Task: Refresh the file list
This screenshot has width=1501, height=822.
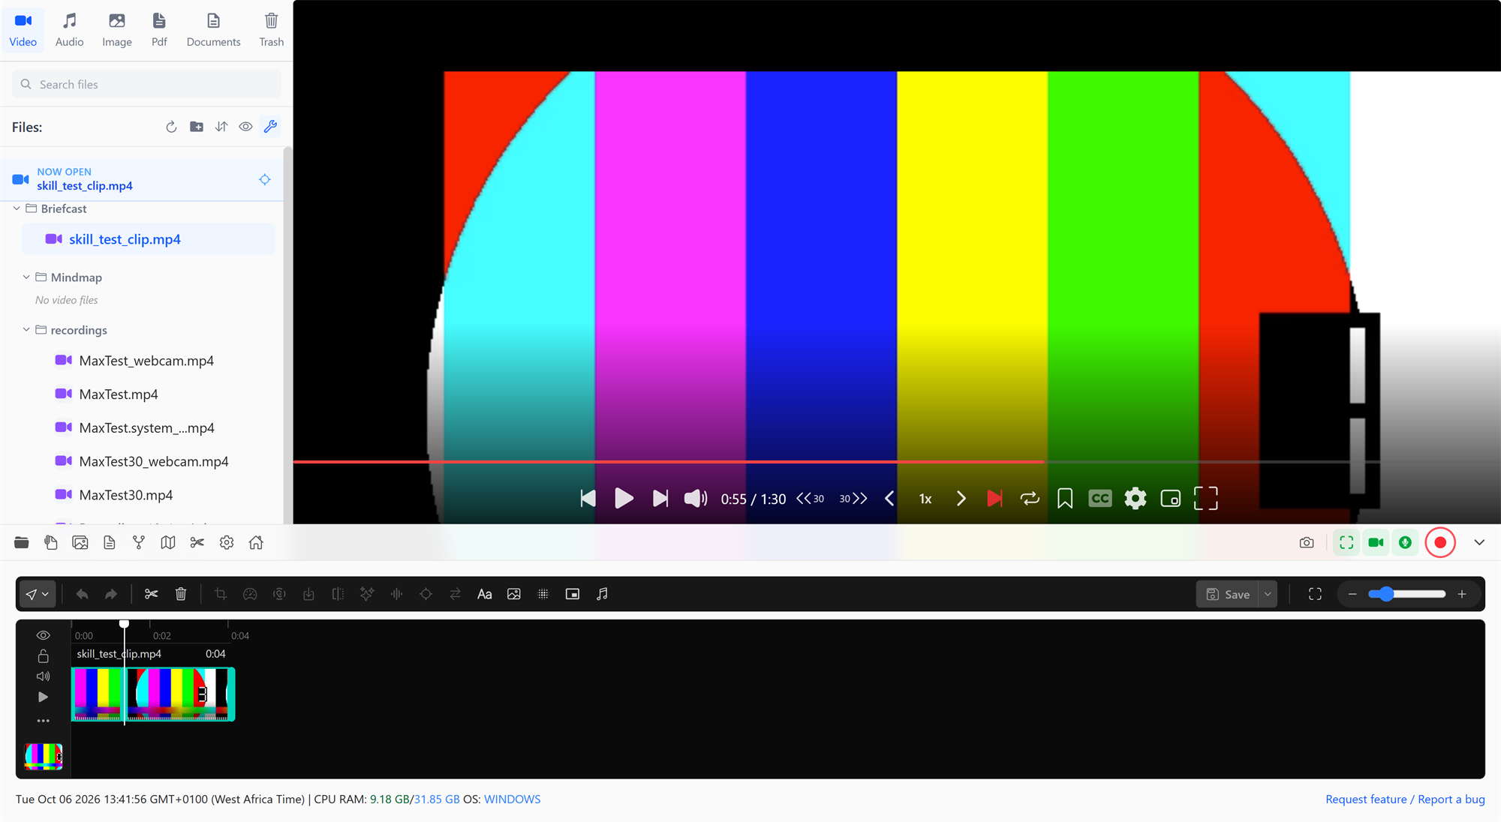Action: pyautogui.click(x=171, y=127)
